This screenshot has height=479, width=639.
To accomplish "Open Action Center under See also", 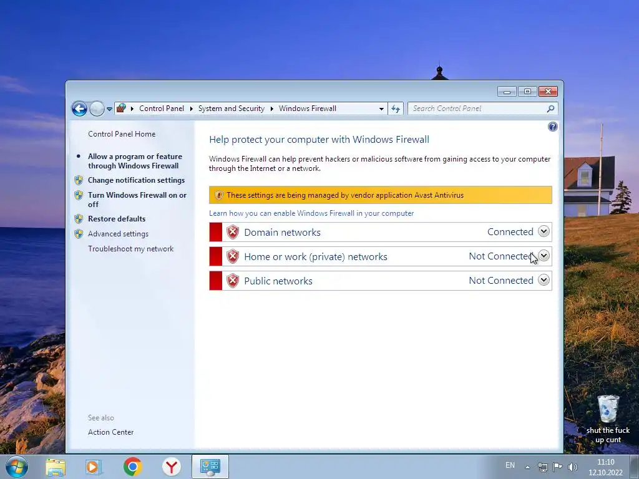I will click(x=110, y=432).
